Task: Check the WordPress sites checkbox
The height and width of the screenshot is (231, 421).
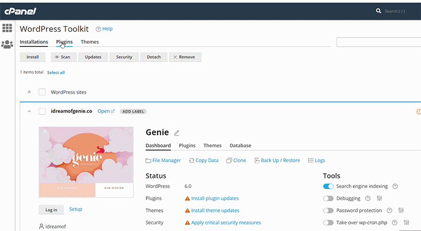Action: point(42,92)
